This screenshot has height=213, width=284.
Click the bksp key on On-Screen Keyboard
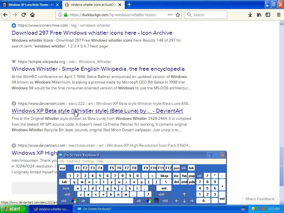[164, 176]
